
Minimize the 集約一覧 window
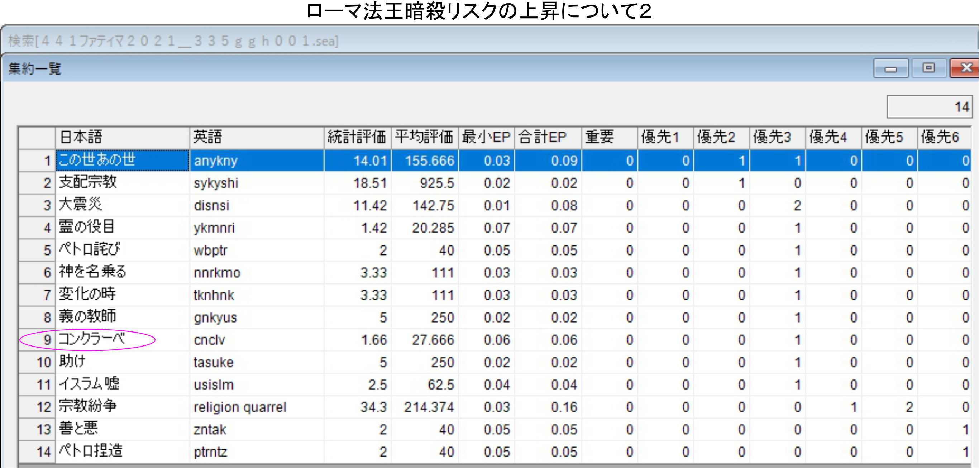(890, 69)
